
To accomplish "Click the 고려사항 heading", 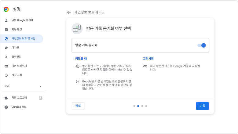I will tap(148, 59).
